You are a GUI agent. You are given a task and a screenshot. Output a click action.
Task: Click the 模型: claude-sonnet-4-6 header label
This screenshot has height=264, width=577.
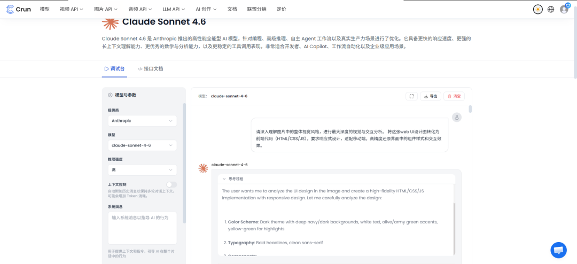tap(223, 96)
